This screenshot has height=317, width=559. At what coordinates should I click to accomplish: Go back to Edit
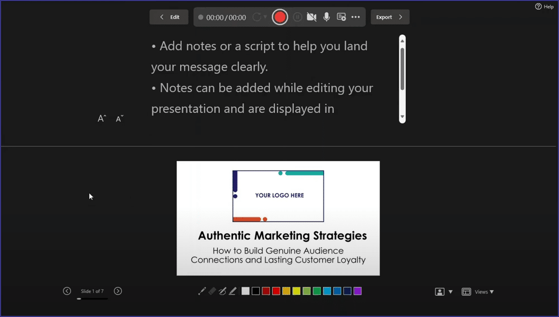(169, 17)
